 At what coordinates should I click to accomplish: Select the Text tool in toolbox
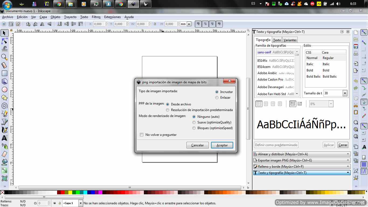[x=4, y=138]
